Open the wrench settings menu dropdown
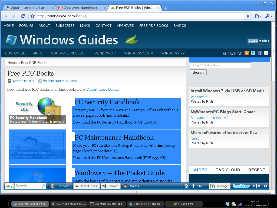277x208 pixels. click(x=269, y=16)
